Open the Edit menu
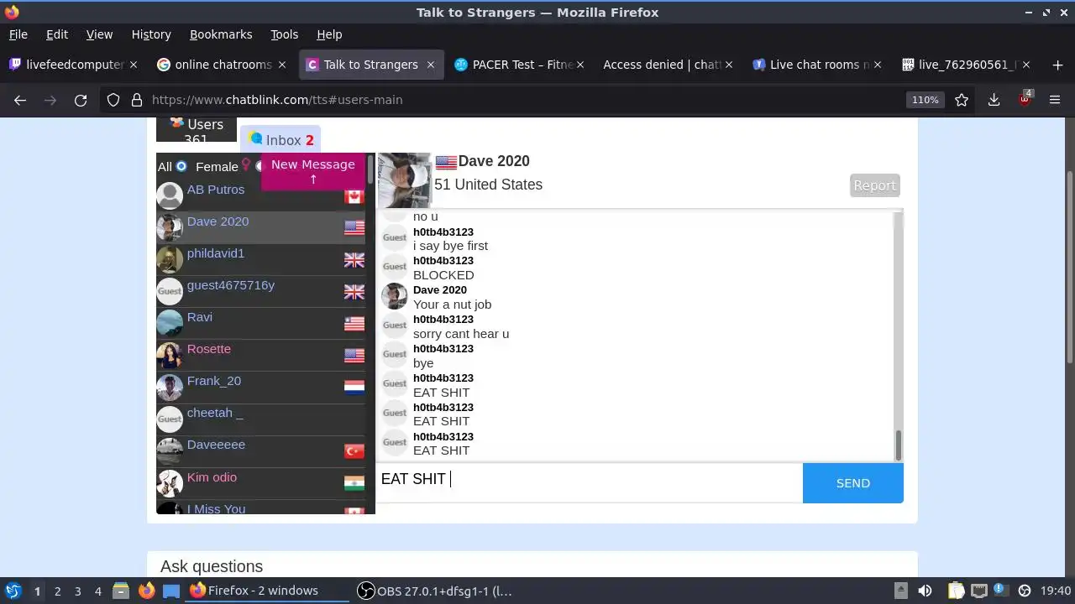The image size is (1075, 604). [x=56, y=34]
